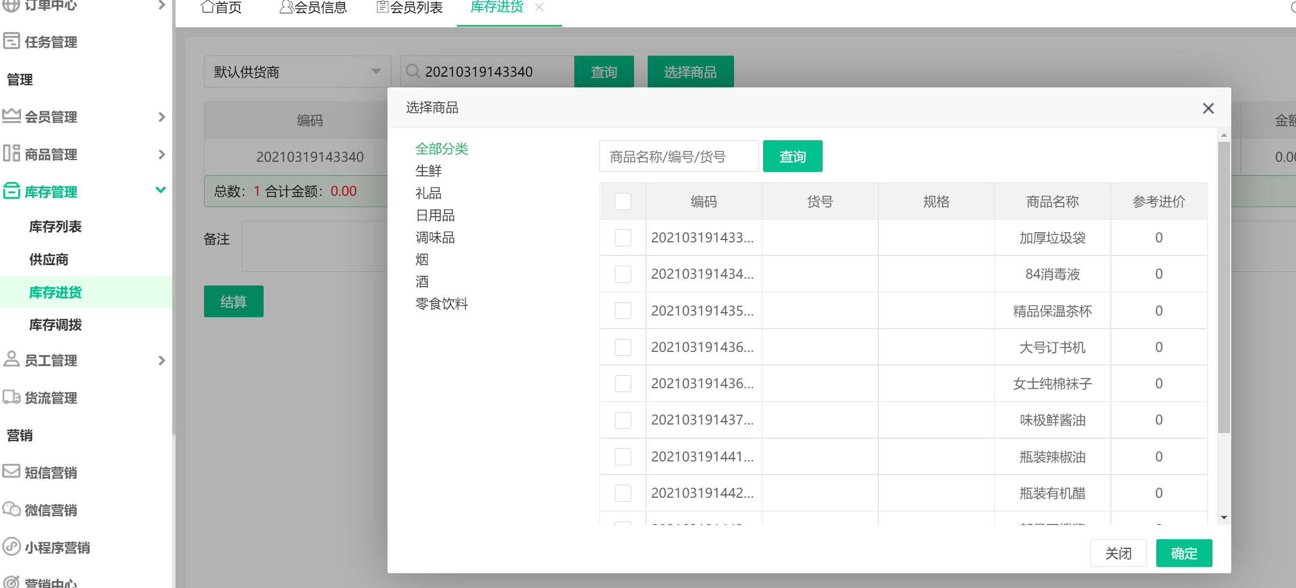This screenshot has width=1296, height=588.
Task: Open the 库存调拨 menu item
Action: [56, 325]
